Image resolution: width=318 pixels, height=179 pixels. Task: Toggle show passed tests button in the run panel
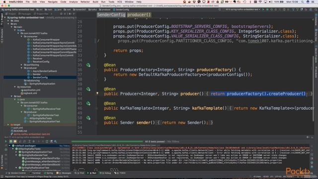[x=11, y=141]
